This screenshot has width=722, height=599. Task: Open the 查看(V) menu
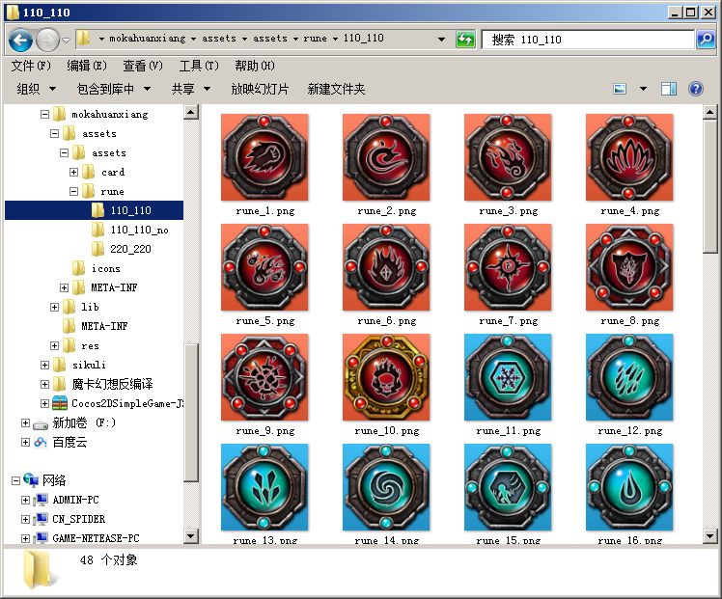tap(143, 66)
